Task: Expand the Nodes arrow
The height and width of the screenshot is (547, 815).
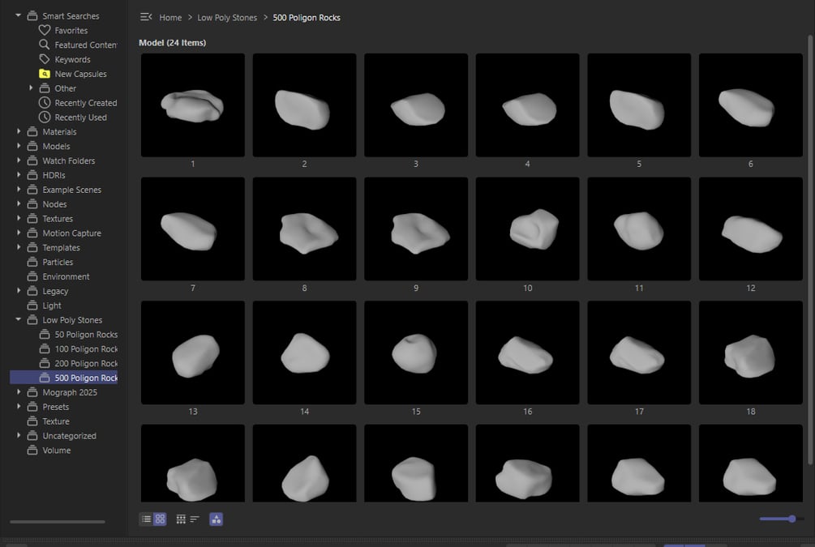Action: point(19,204)
